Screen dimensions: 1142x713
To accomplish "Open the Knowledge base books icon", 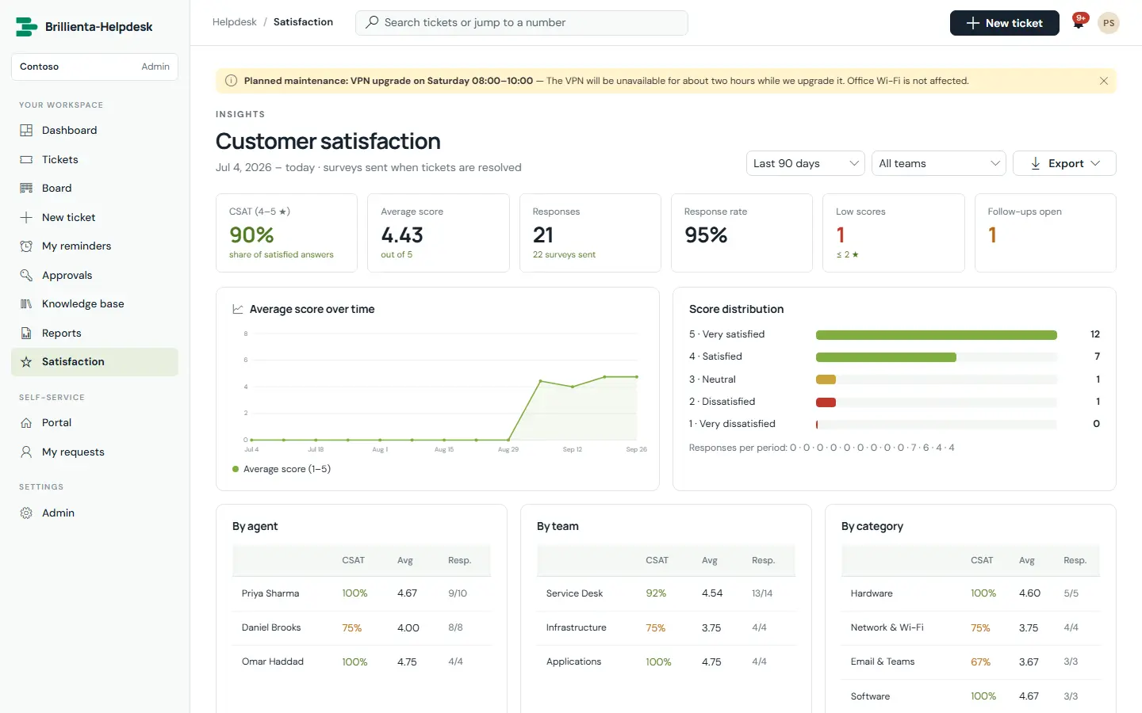I will [26, 304].
